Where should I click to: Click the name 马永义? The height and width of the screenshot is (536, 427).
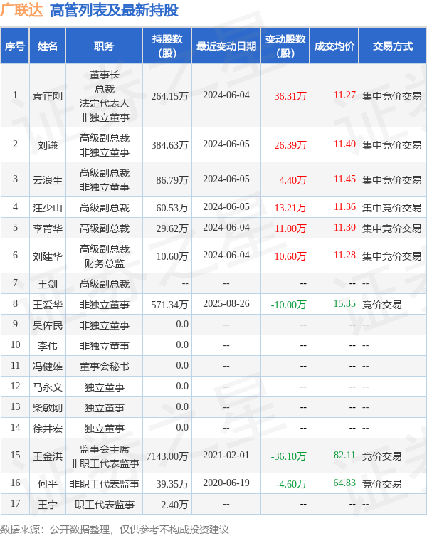click(48, 387)
